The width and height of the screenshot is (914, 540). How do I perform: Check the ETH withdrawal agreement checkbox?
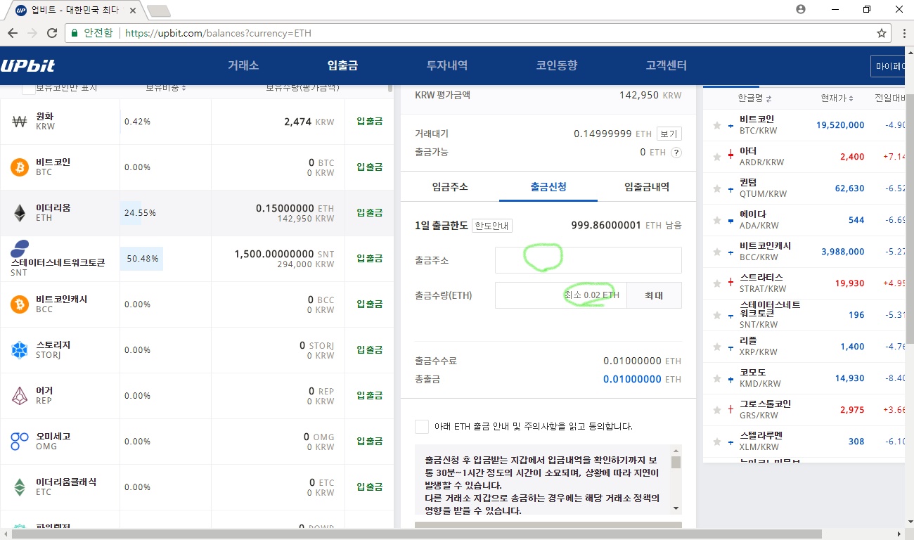click(422, 426)
